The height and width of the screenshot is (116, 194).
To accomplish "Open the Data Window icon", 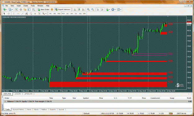I will coord(21,10).
